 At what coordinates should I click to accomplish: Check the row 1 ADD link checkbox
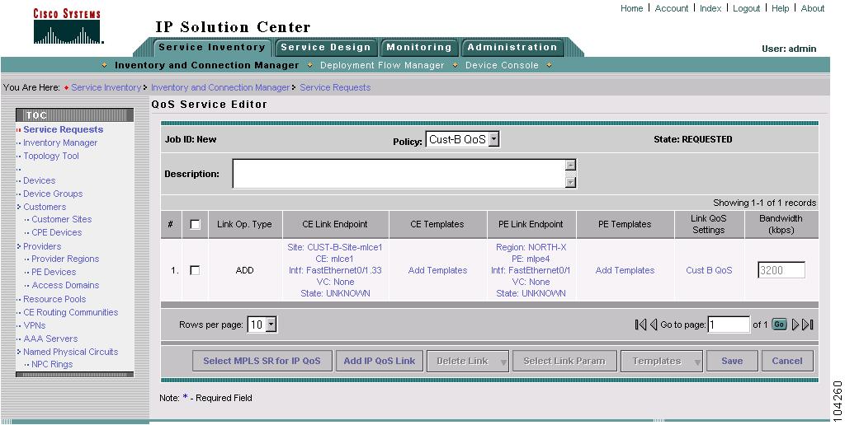(x=195, y=270)
